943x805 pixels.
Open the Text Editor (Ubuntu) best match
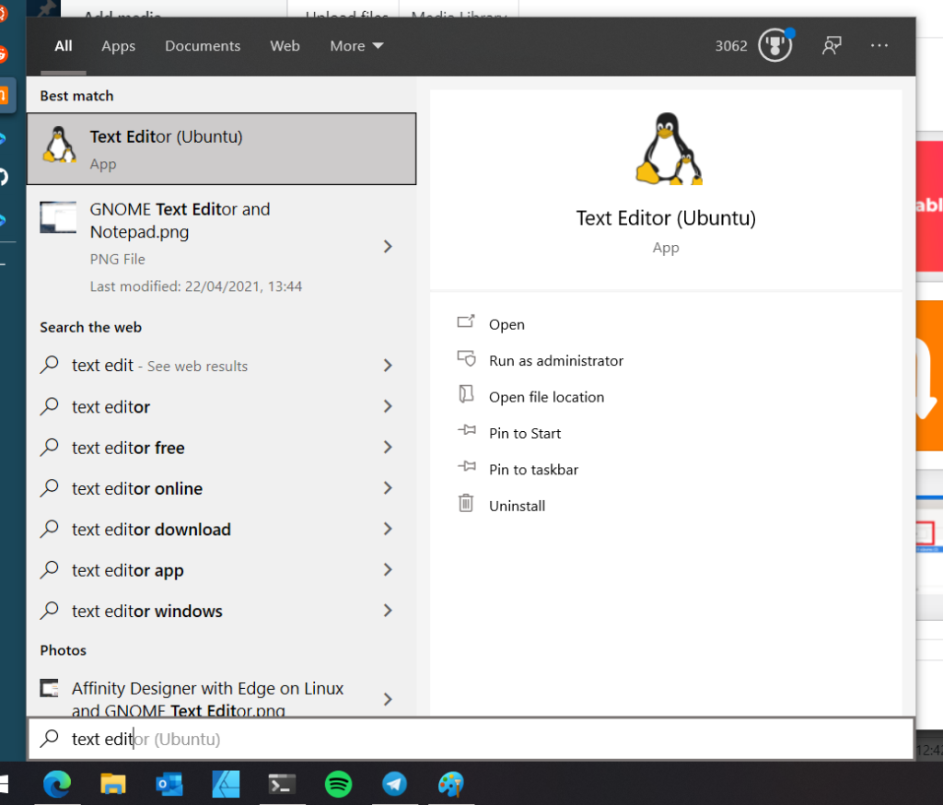pos(221,148)
